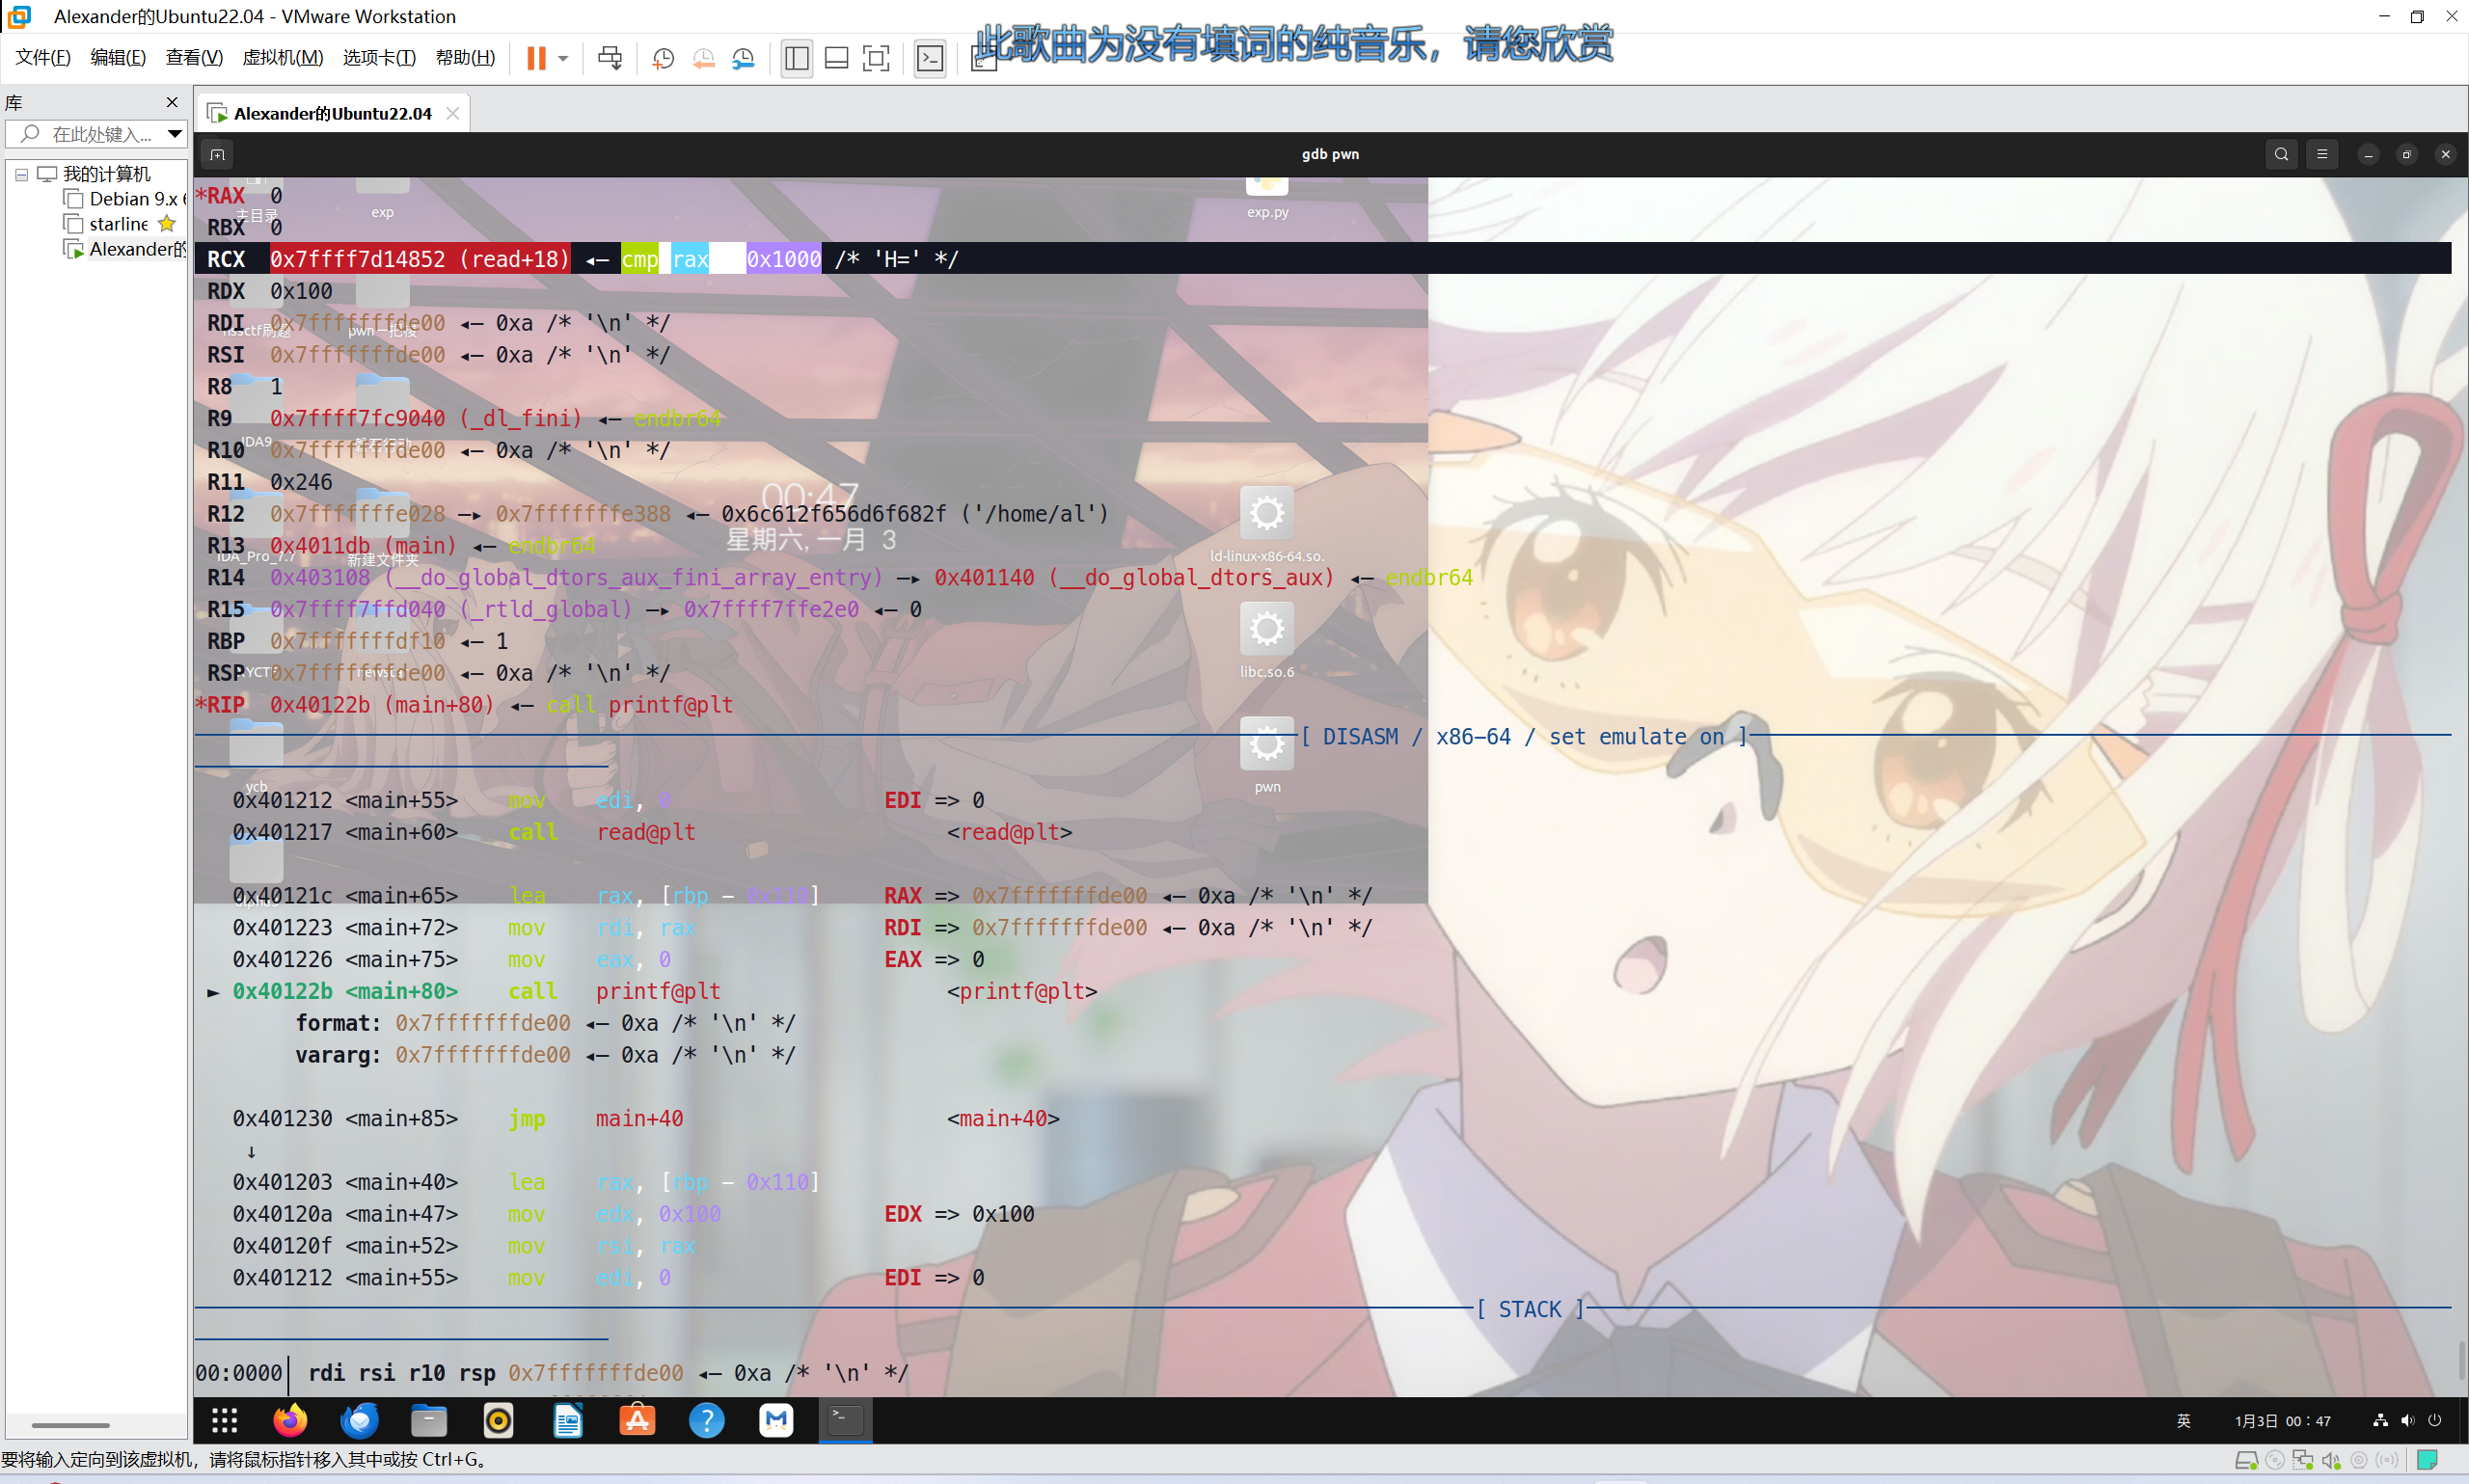
Task: Click the Send Ctrl+Alt+Del icon
Action: pyautogui.click(x=609, y=58)
